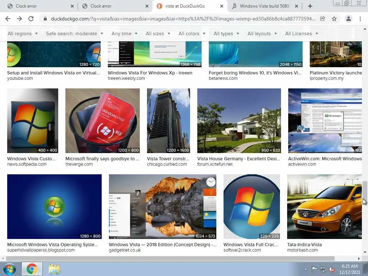The height and width of the screenshot is (276, 368).
Task: Click the softwar2crack.com source text
Action: tap(242, 250)
